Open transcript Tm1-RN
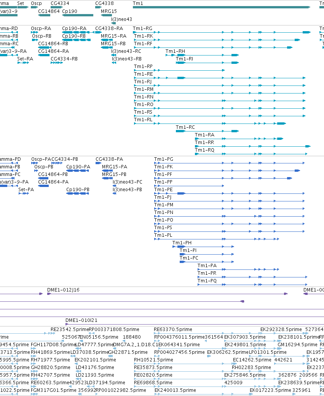Image resolution: width=324 pixels, height=396 pixels. 144,97
